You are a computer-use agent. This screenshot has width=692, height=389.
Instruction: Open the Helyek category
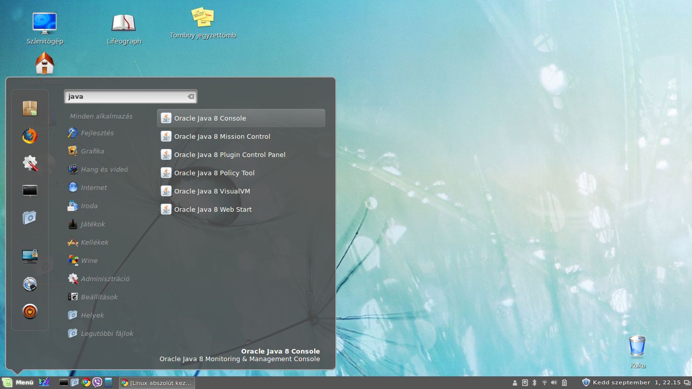(92, 315)
